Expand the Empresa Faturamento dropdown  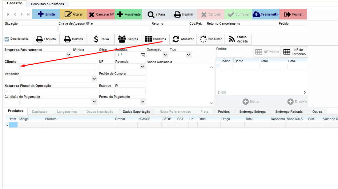[69, 55]
